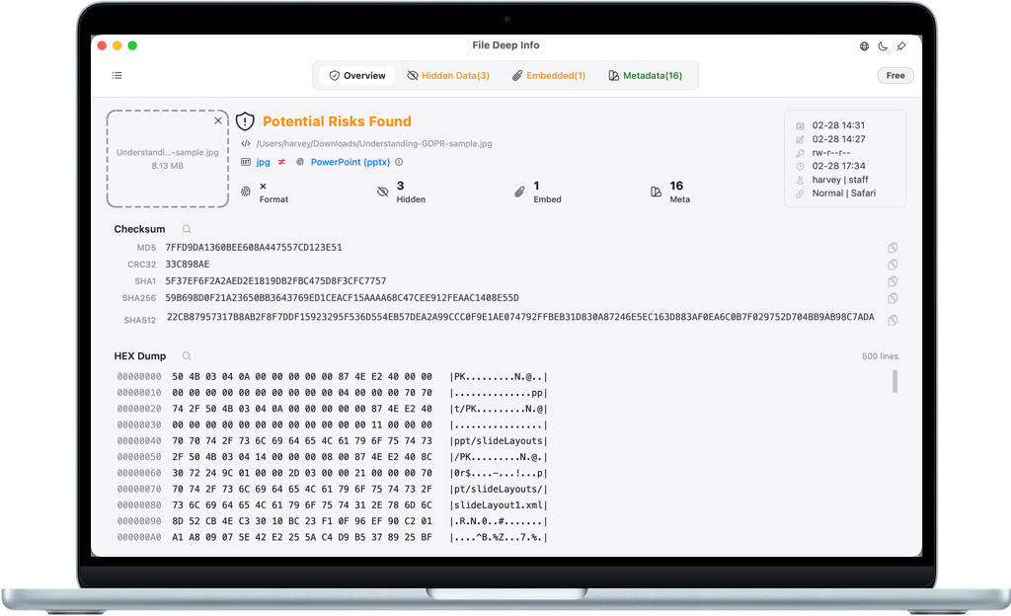Viewport: 1011px width, 616px height.
Task: Copy the MD5 checksum using its copy icon
Action: coord(893,248)
